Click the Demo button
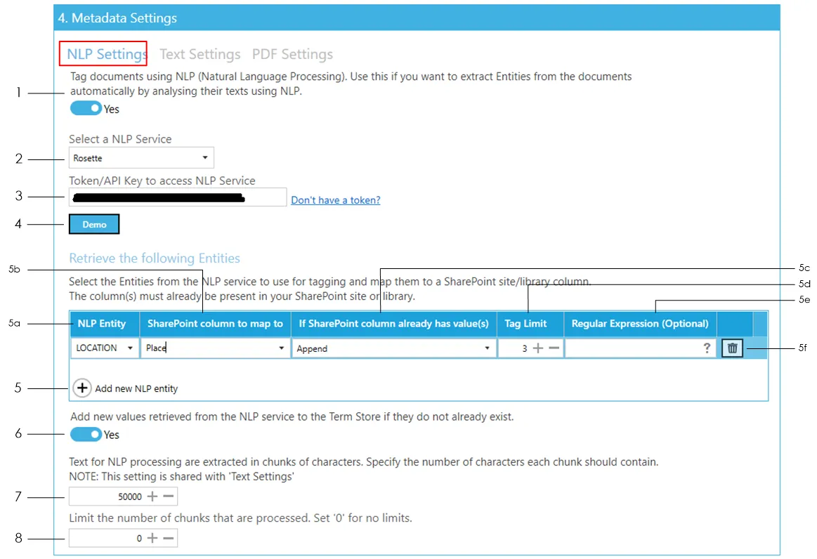Screen dimensions: 817x559 [x=94, y=225]
